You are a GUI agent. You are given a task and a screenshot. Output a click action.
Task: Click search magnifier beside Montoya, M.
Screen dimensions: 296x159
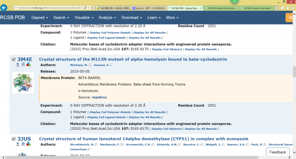point(90,65)
